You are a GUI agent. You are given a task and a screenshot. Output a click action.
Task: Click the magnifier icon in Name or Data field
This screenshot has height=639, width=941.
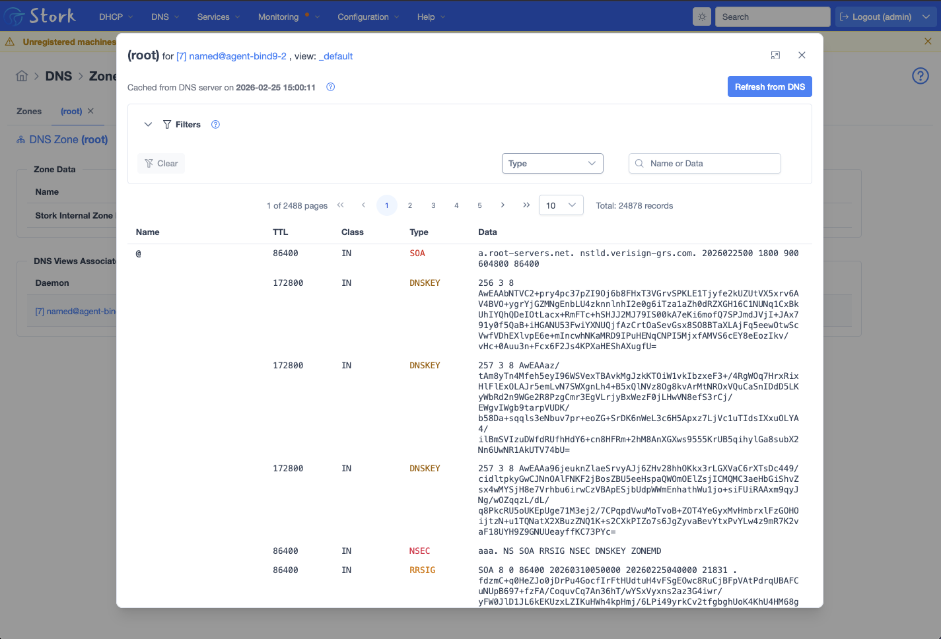[639, 163]
